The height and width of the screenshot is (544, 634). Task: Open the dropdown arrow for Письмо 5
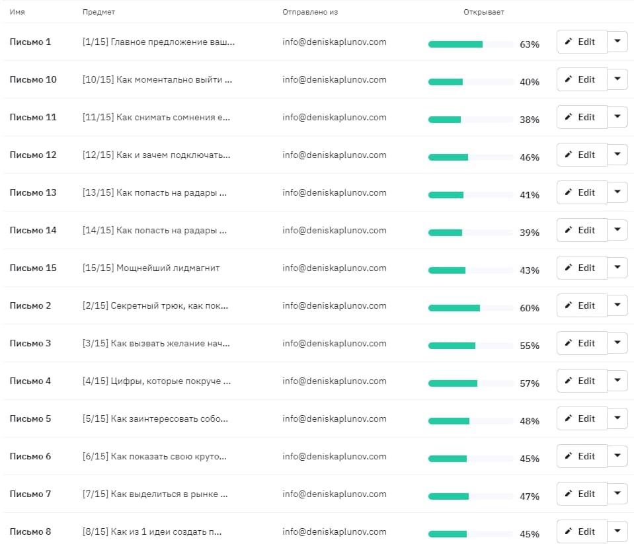pyautogui.click(x=617, y=418)
